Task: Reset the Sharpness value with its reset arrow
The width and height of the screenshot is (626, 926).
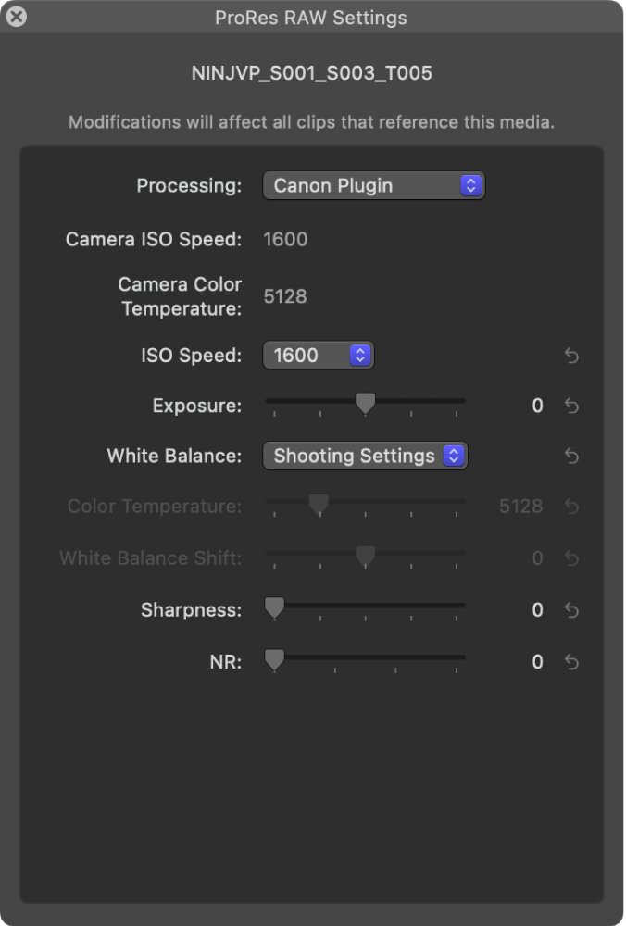Action: pyautogui.click(x=571, y=610)
